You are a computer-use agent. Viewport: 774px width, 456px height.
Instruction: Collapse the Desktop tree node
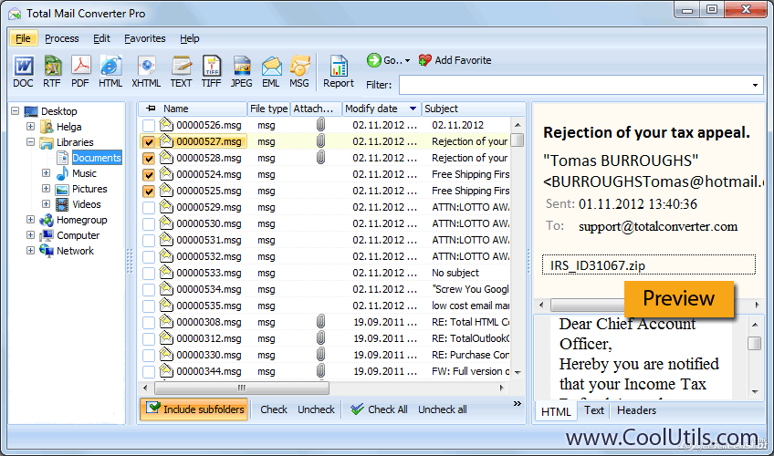[16, 111]
